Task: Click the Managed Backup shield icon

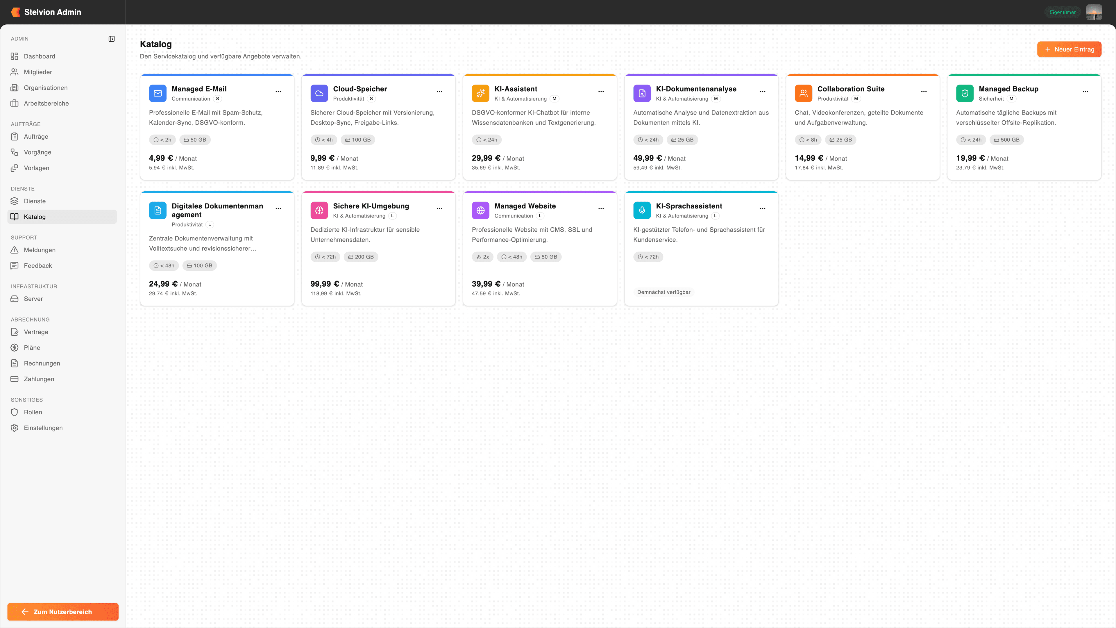Action: (x=964, y=93)
